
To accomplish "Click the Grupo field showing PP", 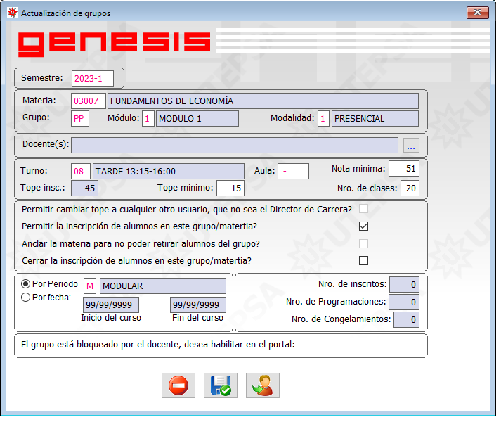I will (80, 119).
